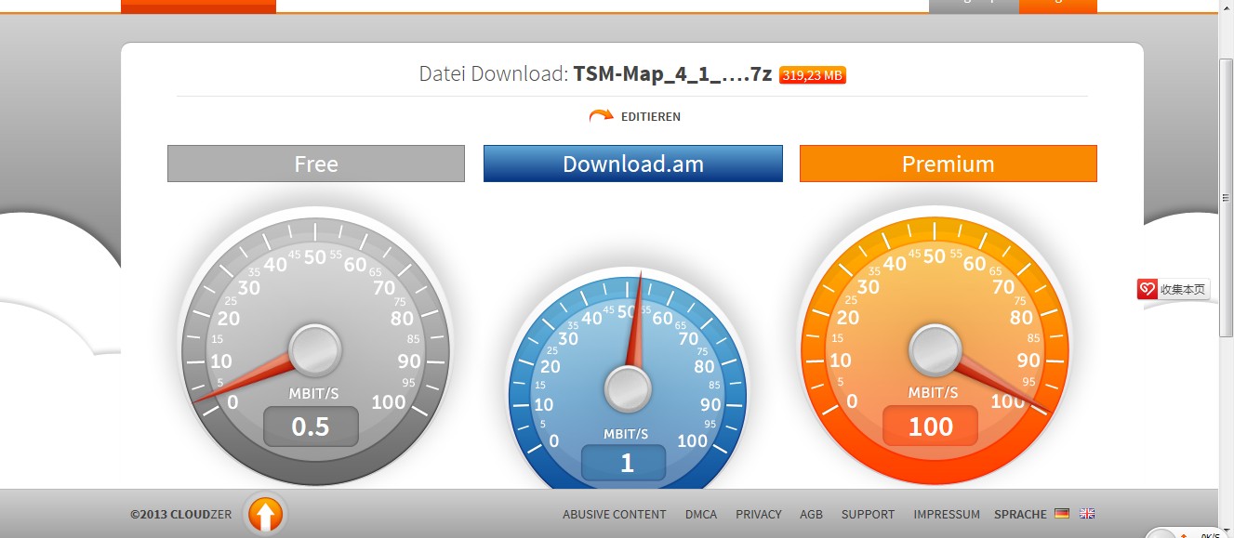The image size is (1234, 538).
Task: Click the SPRACHE label
Action: tap(1020, 514)
